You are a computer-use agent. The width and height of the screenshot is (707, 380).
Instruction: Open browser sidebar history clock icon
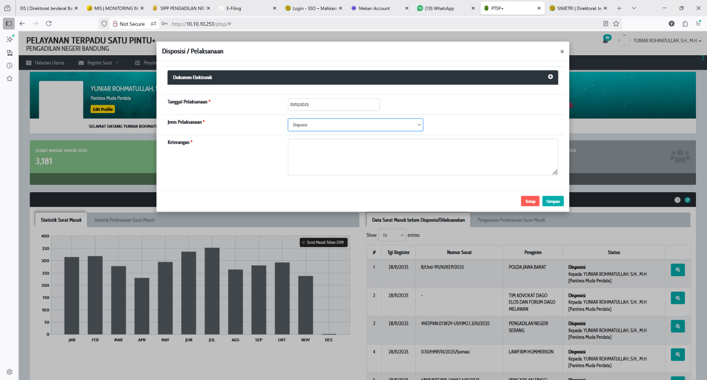9,65
